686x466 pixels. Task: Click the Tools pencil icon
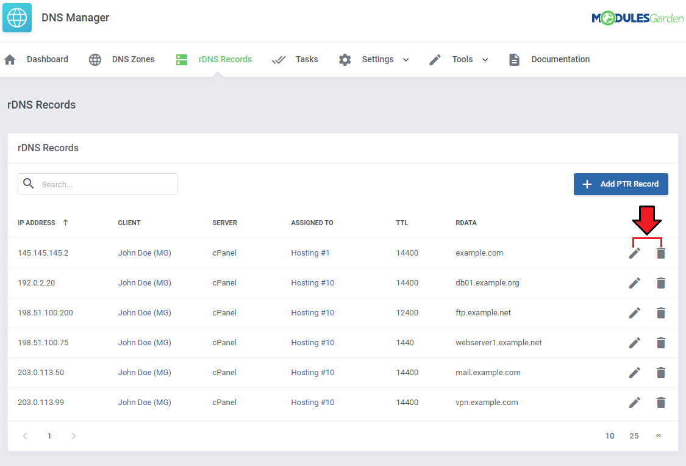435,60
